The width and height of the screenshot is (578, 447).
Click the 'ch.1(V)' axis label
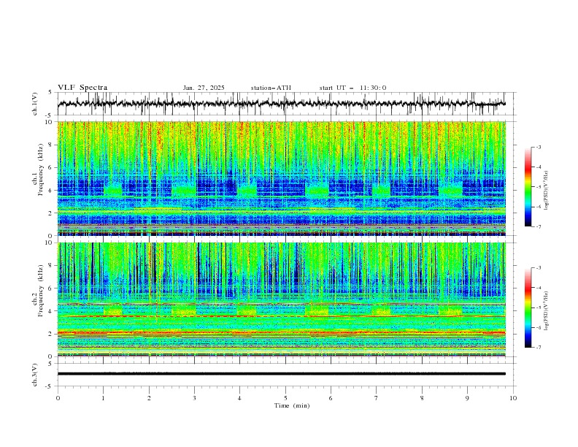(x=35, y=104)
